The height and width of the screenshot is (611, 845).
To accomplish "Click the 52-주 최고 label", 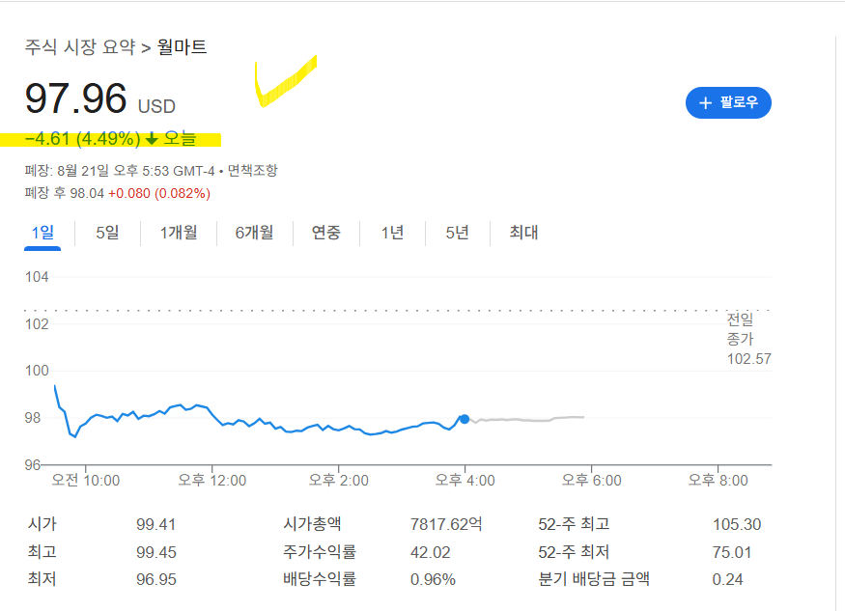I will click(x=574, y=524).
